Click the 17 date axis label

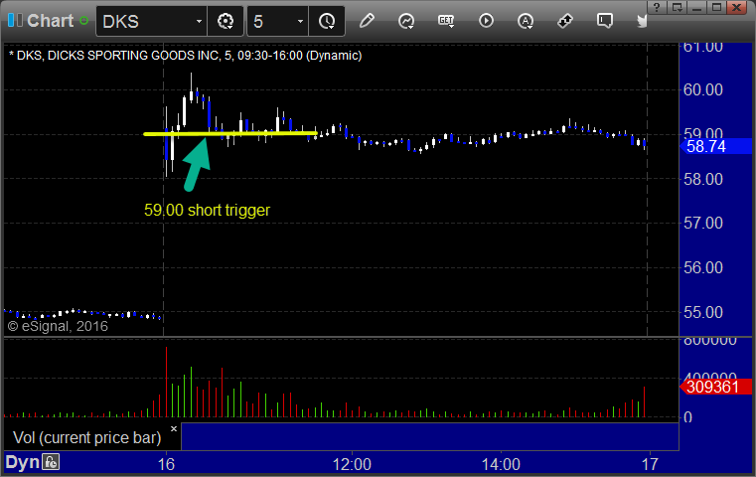(x=650, y=464)
